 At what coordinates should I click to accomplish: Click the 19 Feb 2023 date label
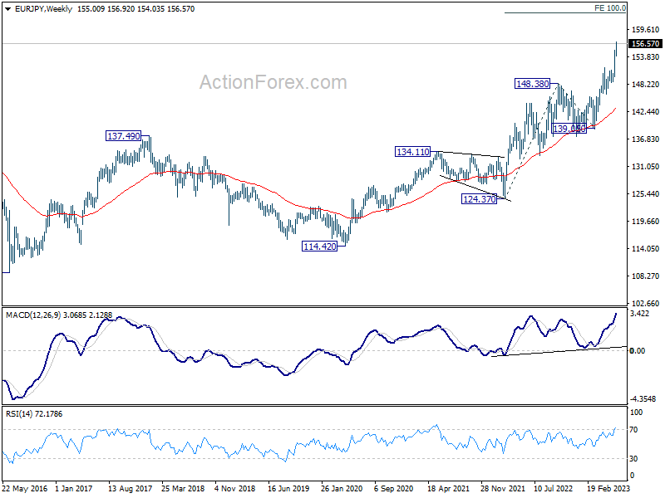click(x=608, y=488)
